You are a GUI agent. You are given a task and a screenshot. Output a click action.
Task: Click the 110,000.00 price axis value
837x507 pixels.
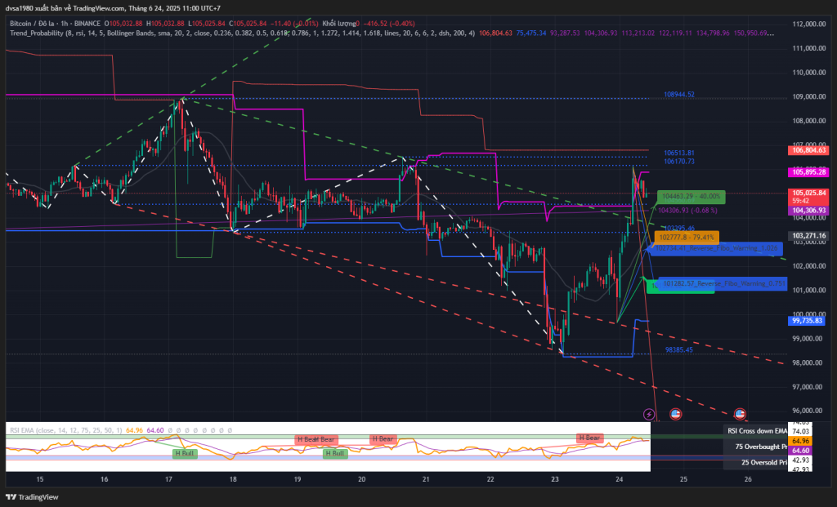[809, 73]
